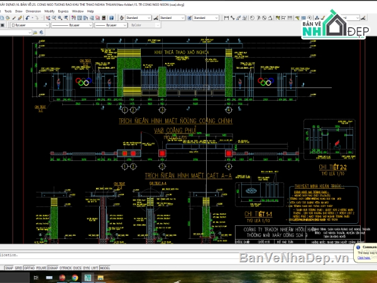This screenshot has height=283, width=377.
Task: Open the Tool Palettes icon
Action: (85, 18)
